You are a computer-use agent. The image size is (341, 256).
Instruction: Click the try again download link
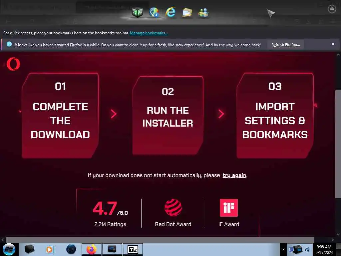234,175
